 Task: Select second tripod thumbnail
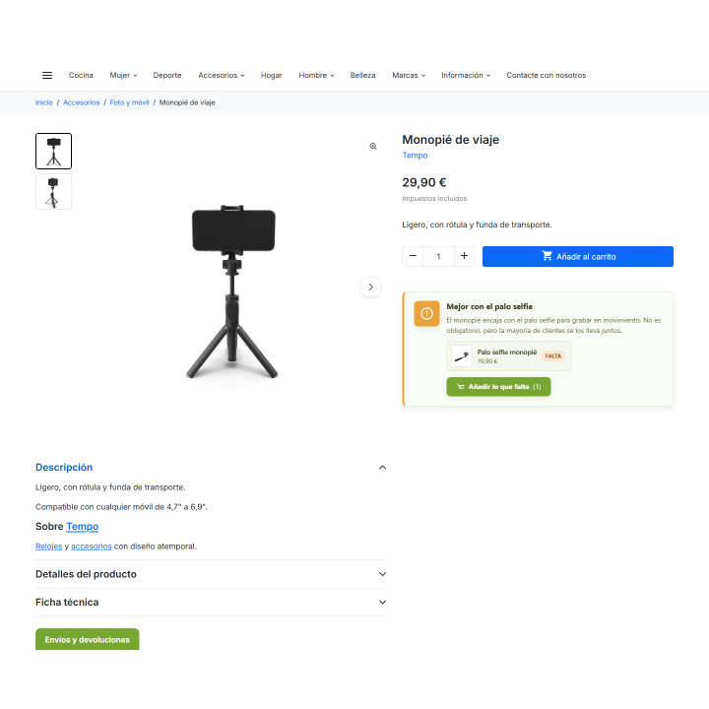point(53,192)
